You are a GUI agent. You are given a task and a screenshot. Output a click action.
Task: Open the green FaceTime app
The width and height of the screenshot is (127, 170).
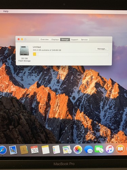tap(99, 149)
